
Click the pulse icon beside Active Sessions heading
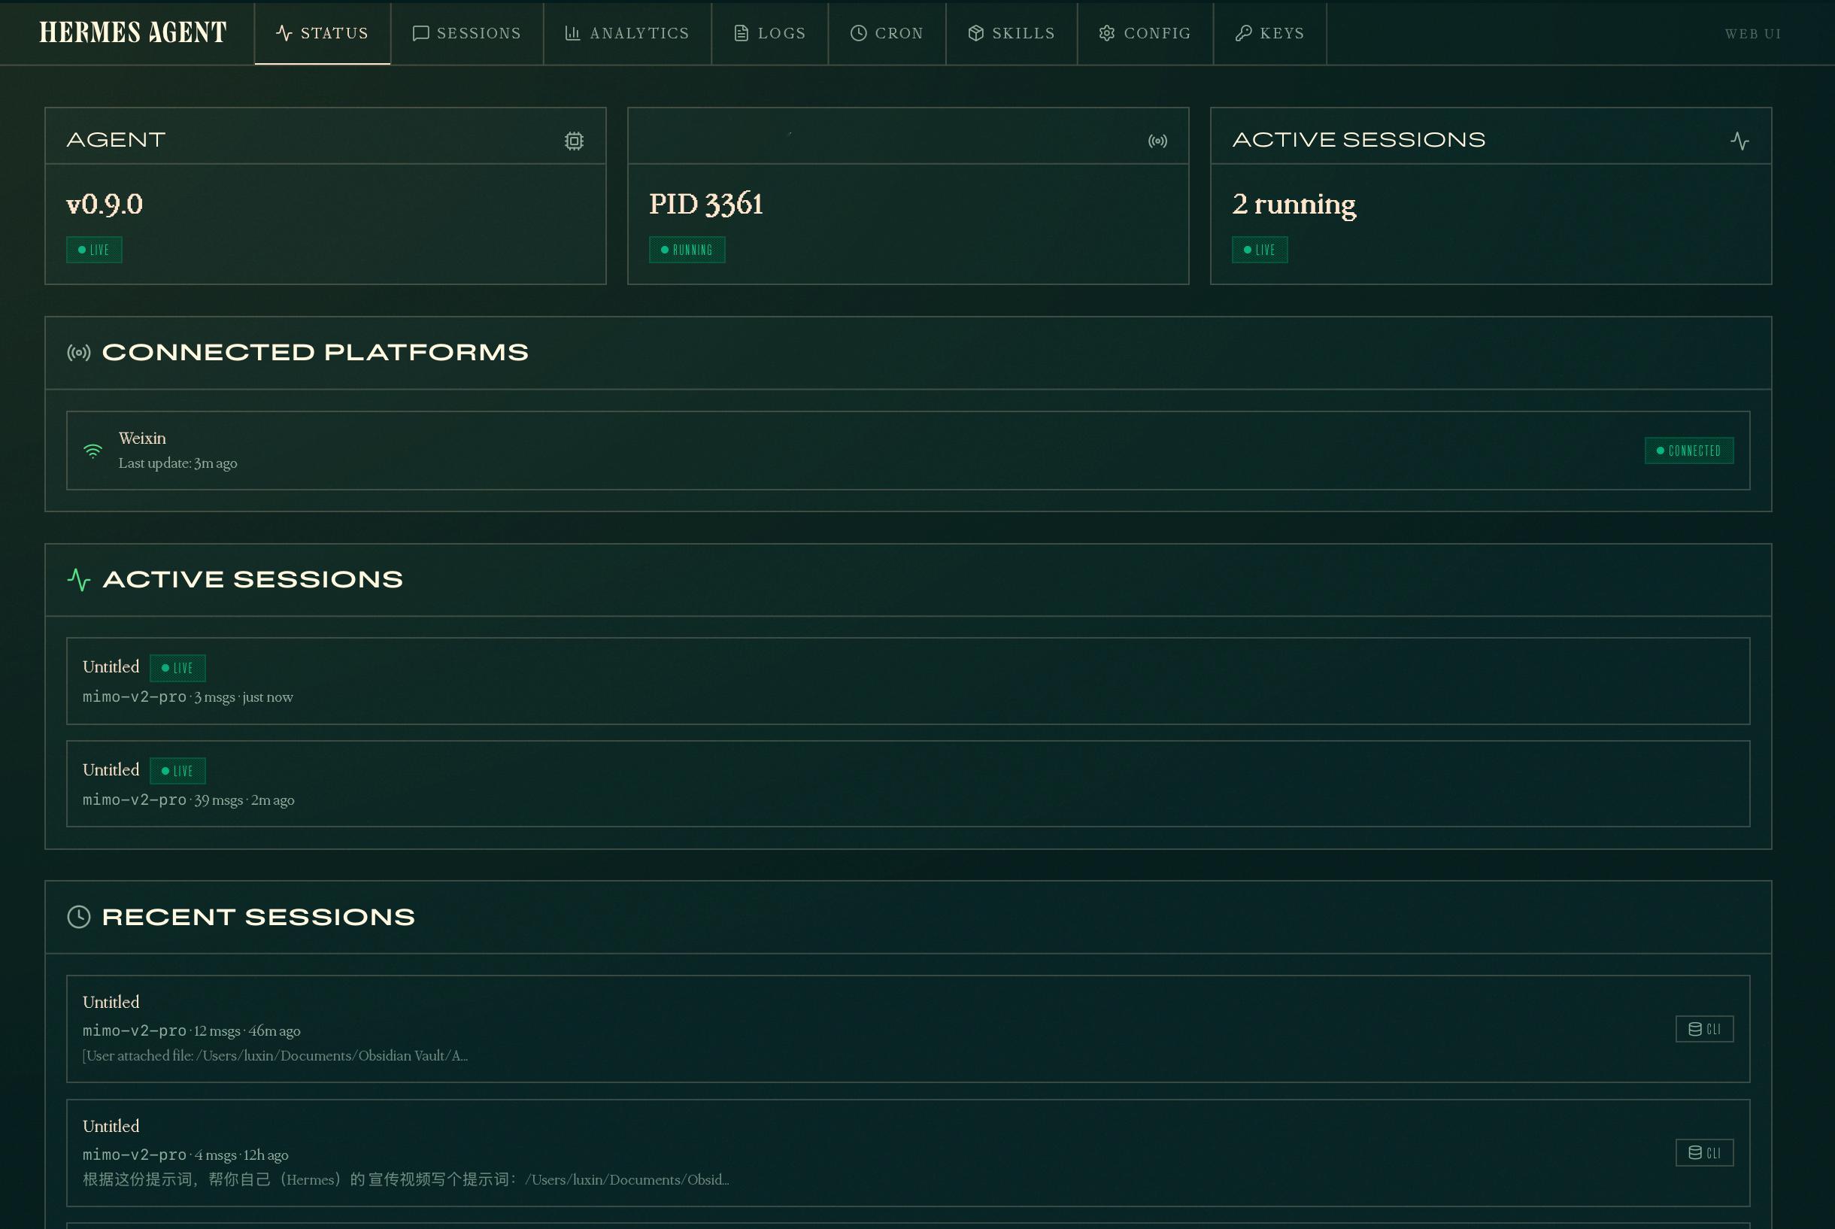(79, 579)
